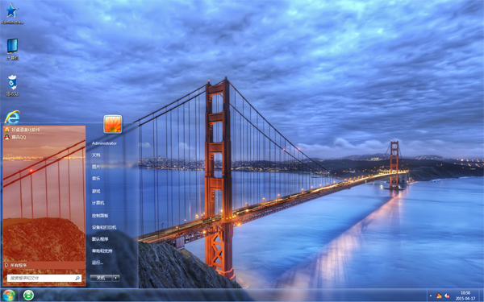
Task: Open the Recycle Bin desktop icon
Action: [12, 85]
